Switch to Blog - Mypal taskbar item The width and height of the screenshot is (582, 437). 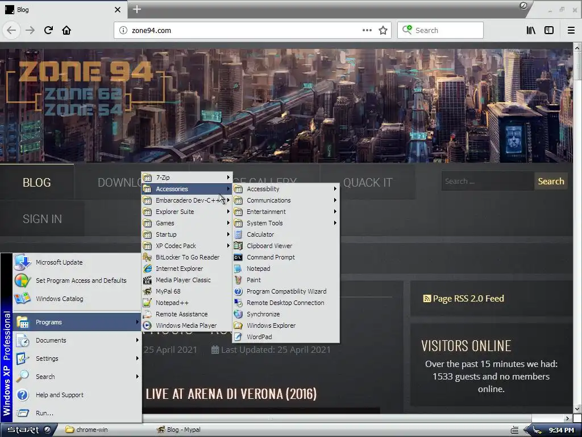tap(179, 430)
